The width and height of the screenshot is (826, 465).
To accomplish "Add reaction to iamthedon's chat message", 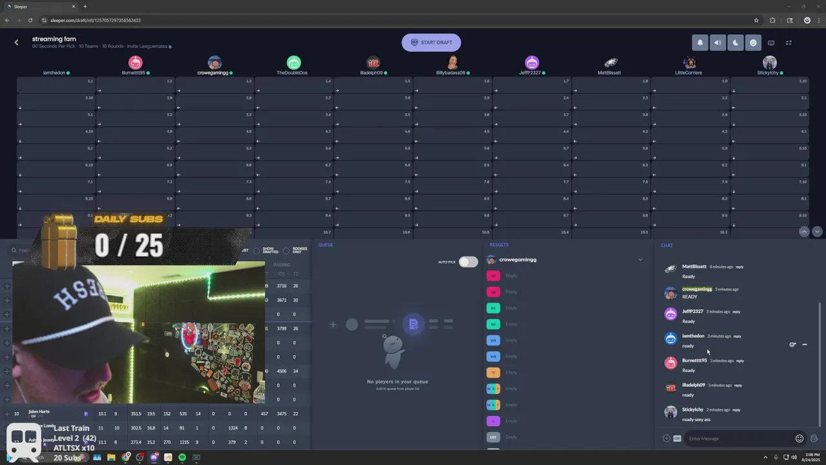I will pos(792,344).
